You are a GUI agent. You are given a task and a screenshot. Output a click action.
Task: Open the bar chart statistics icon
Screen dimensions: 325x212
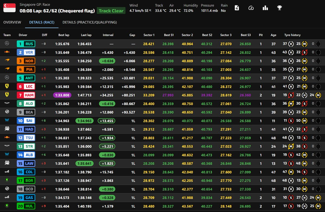tap(265, 8)
